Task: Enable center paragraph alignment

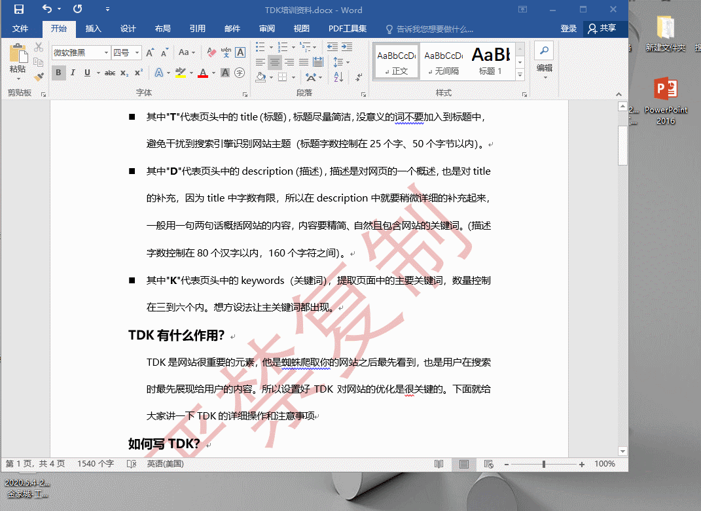Action: (275, 62)
